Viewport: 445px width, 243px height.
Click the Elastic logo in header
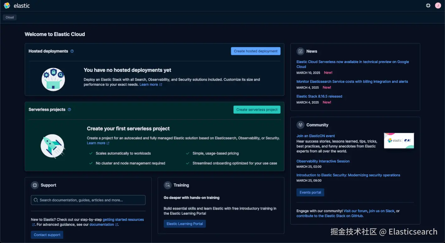(x=17, y=6)
